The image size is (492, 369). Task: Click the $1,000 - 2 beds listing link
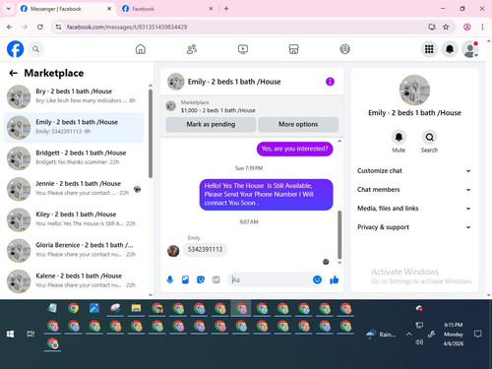coord(218,110)
